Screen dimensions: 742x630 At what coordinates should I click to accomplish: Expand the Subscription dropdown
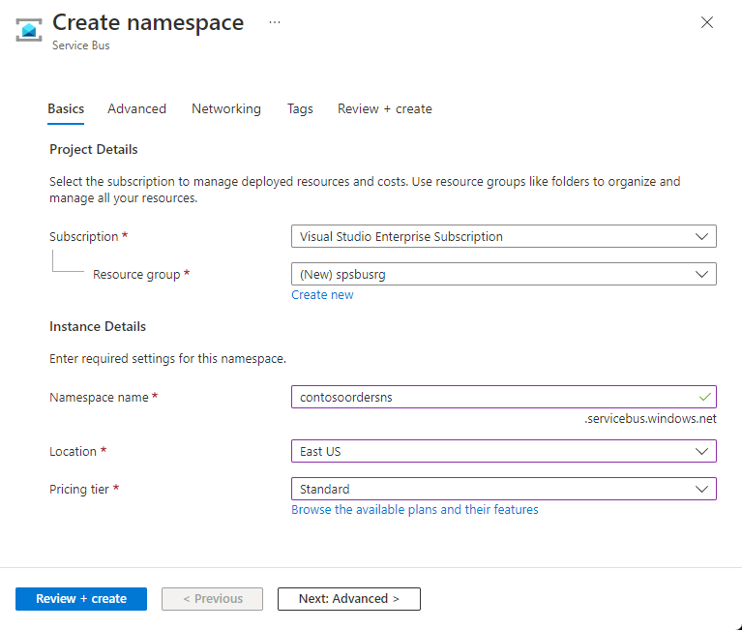503,236
